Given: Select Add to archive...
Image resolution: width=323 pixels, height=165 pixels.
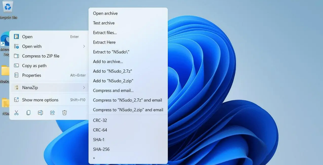Looking at the screenshot, I should click(128, 62).
